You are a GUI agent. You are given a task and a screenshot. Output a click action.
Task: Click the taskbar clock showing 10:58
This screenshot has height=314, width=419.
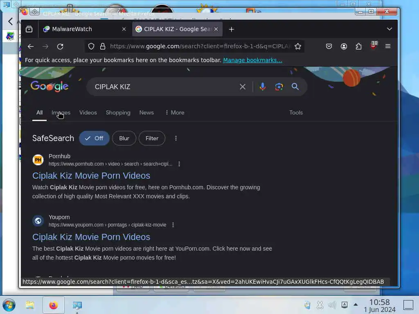pyautogui.click(x=379, y=306)
